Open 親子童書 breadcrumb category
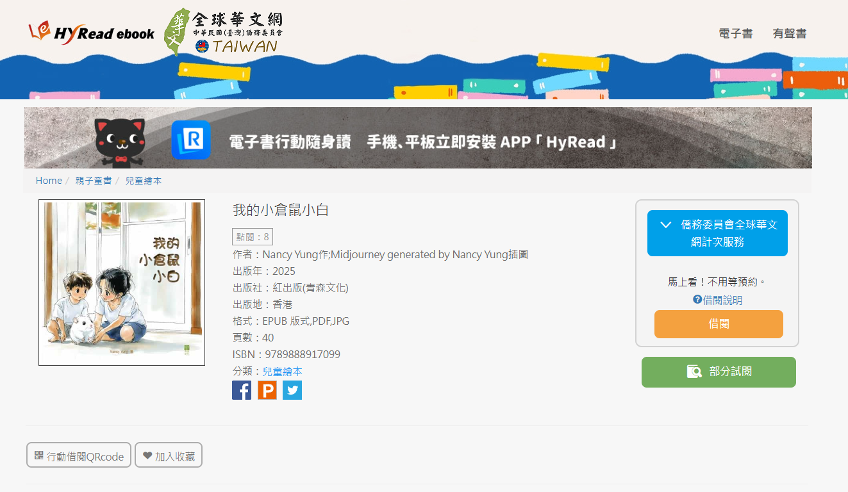 point(94,181)
